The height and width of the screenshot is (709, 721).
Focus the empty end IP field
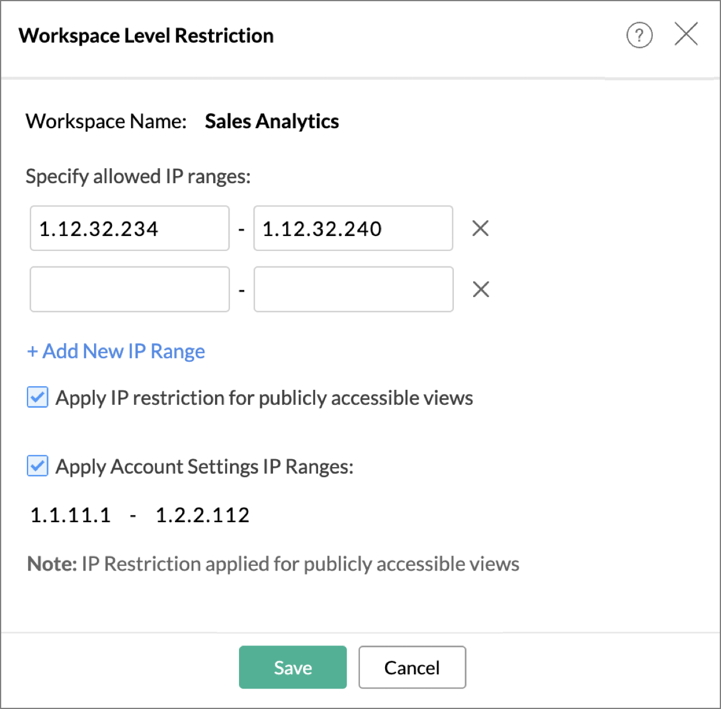(x=353, y=289)
